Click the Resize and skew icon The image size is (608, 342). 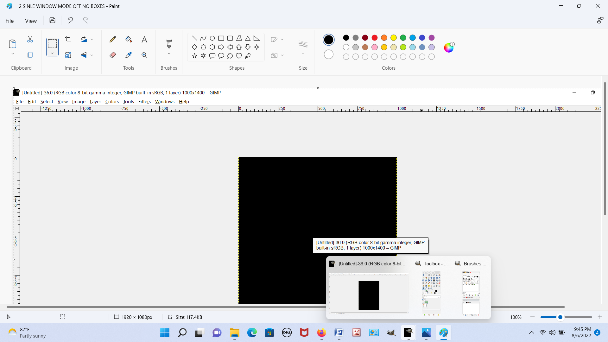point(68,55)
